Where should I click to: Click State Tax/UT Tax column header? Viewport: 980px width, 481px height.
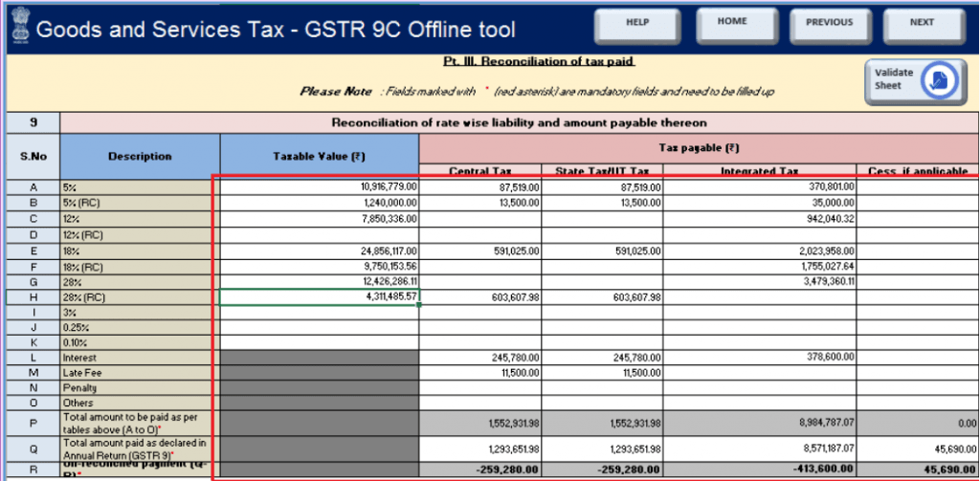pos(602,170)
